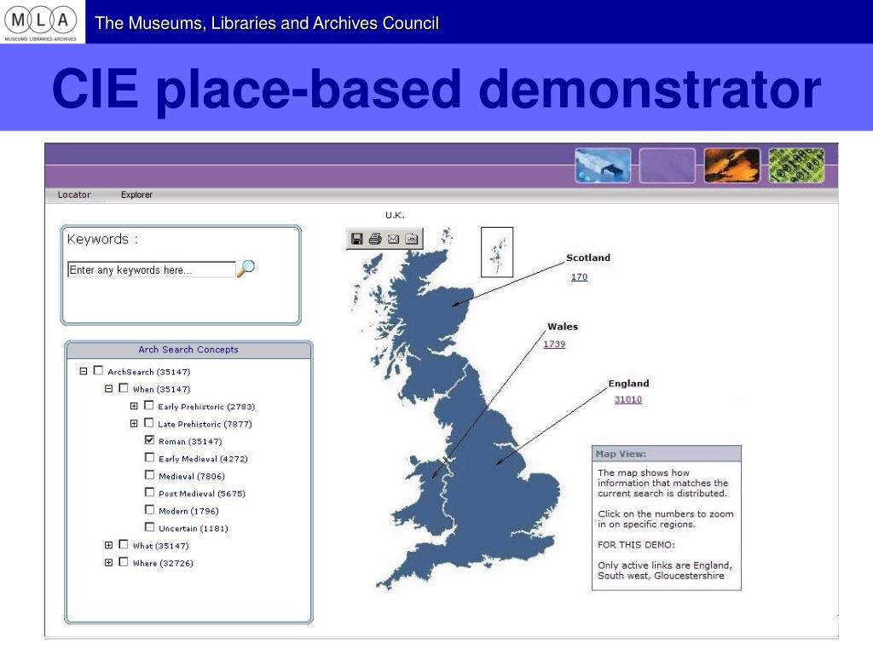This screenshot has width=873, height=655.
Task: Click the Roman (35147) tree label
Action: click(190, 441)
